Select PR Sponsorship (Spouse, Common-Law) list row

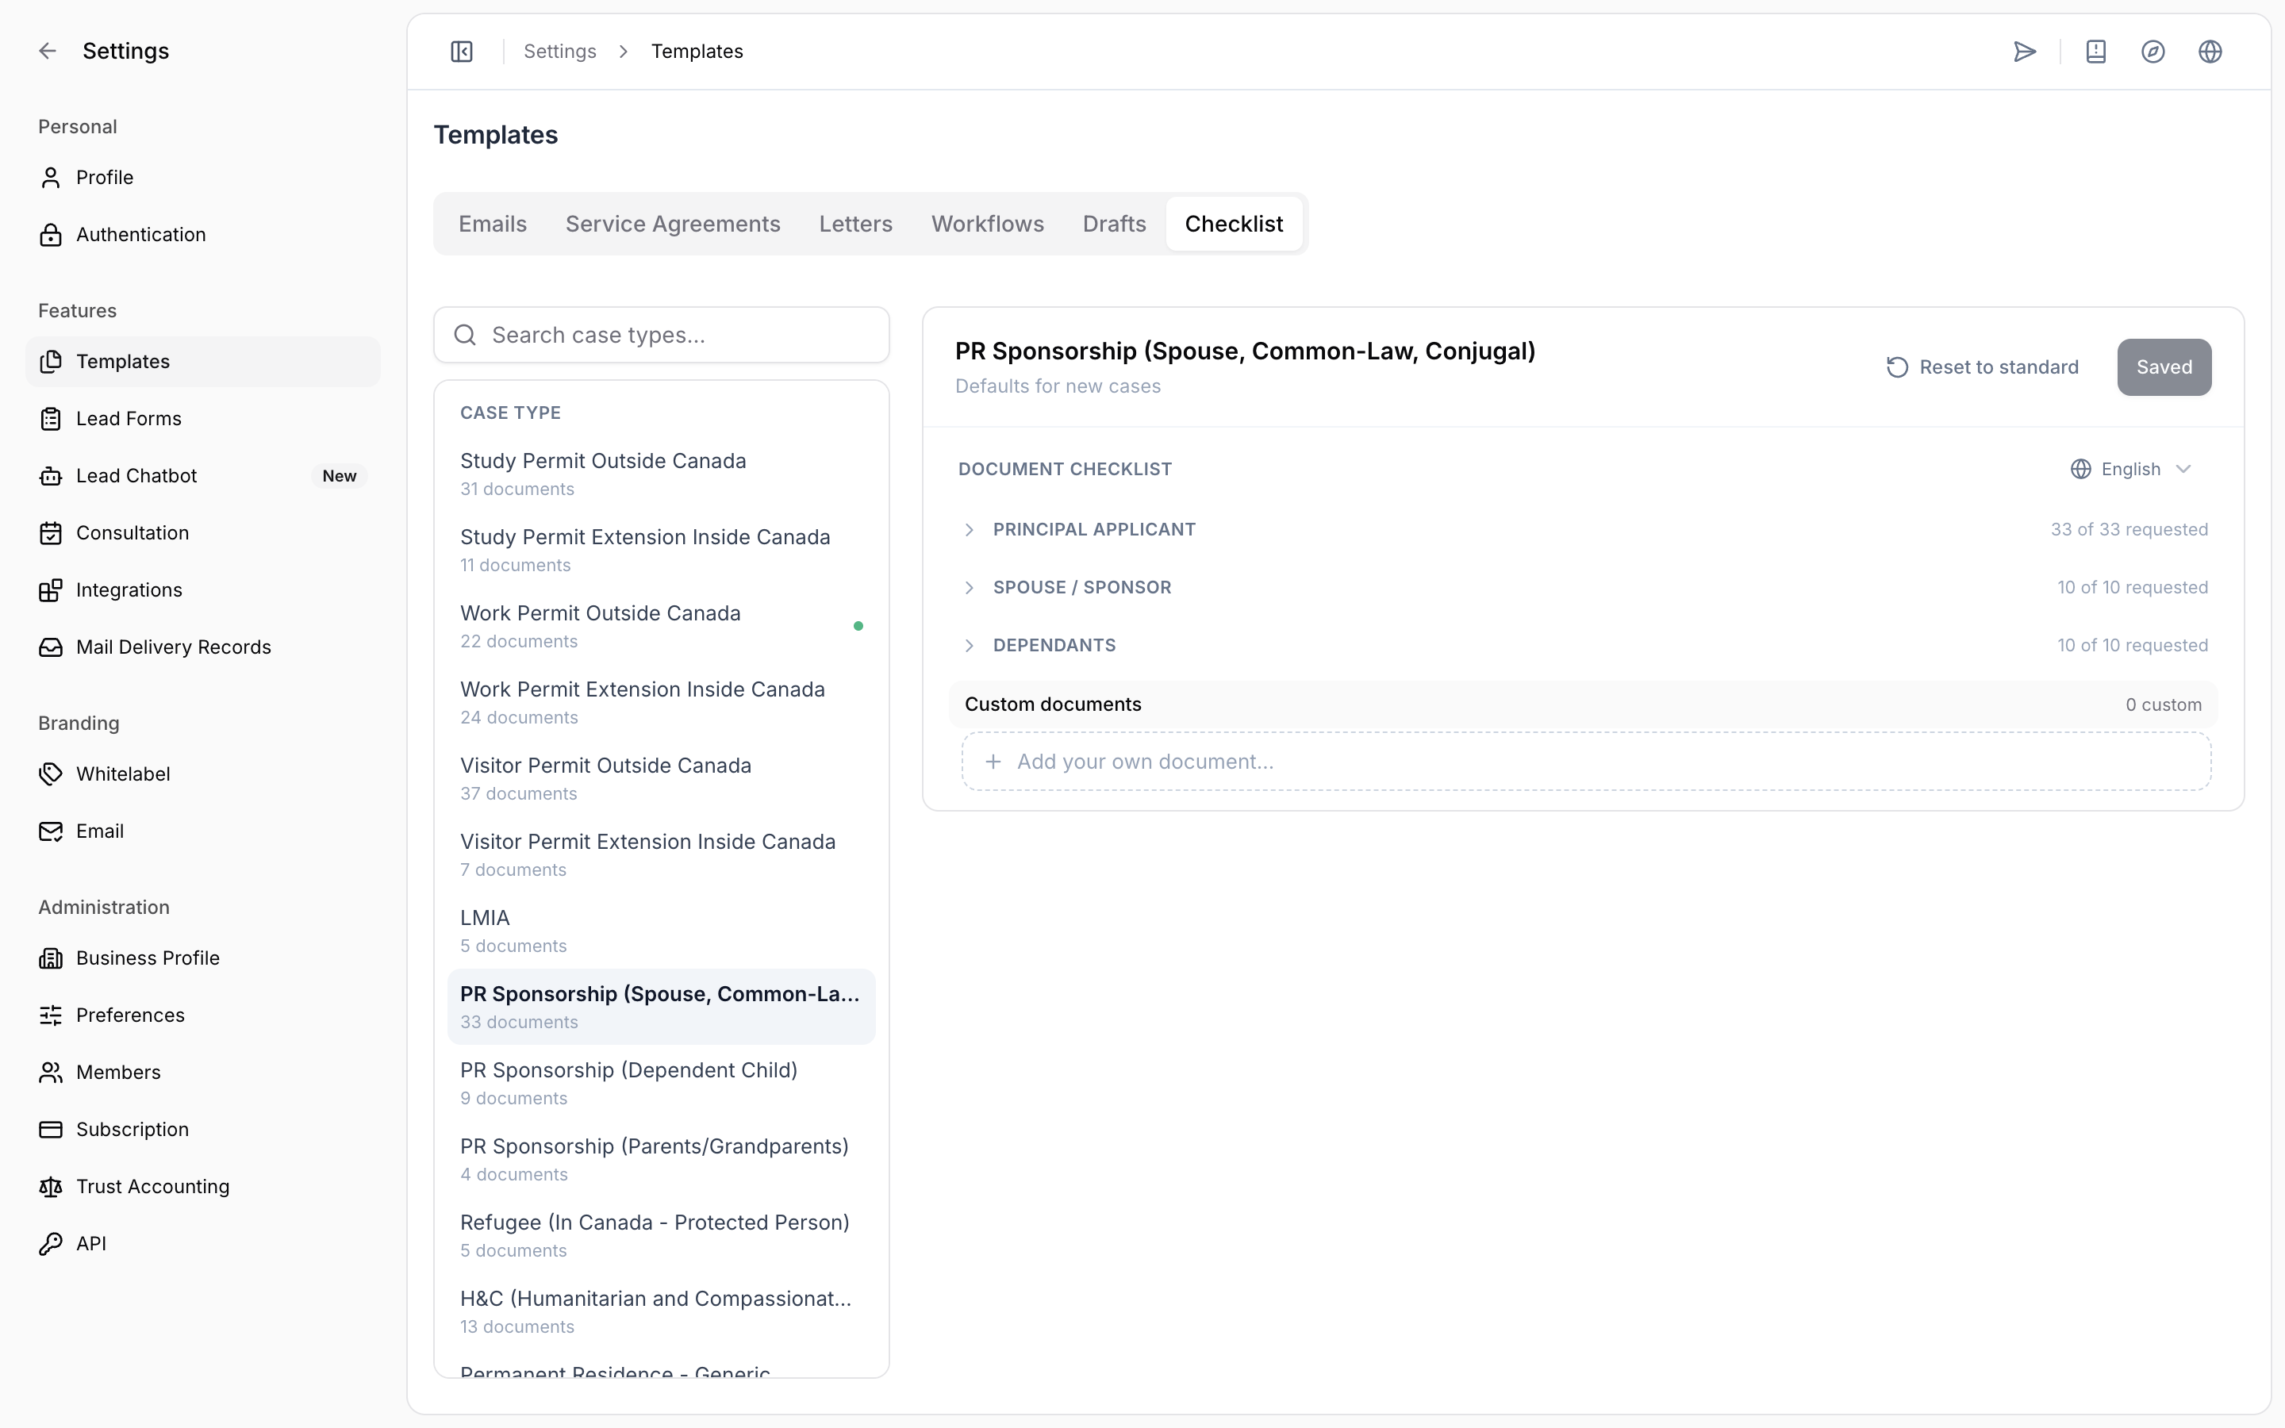tap(661, 1007)
